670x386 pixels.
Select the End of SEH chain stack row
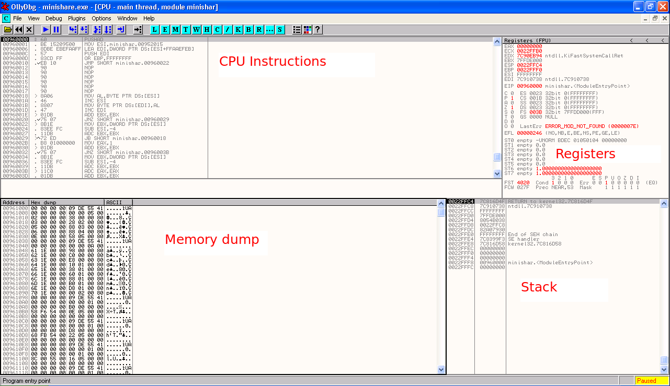(553, 235)
